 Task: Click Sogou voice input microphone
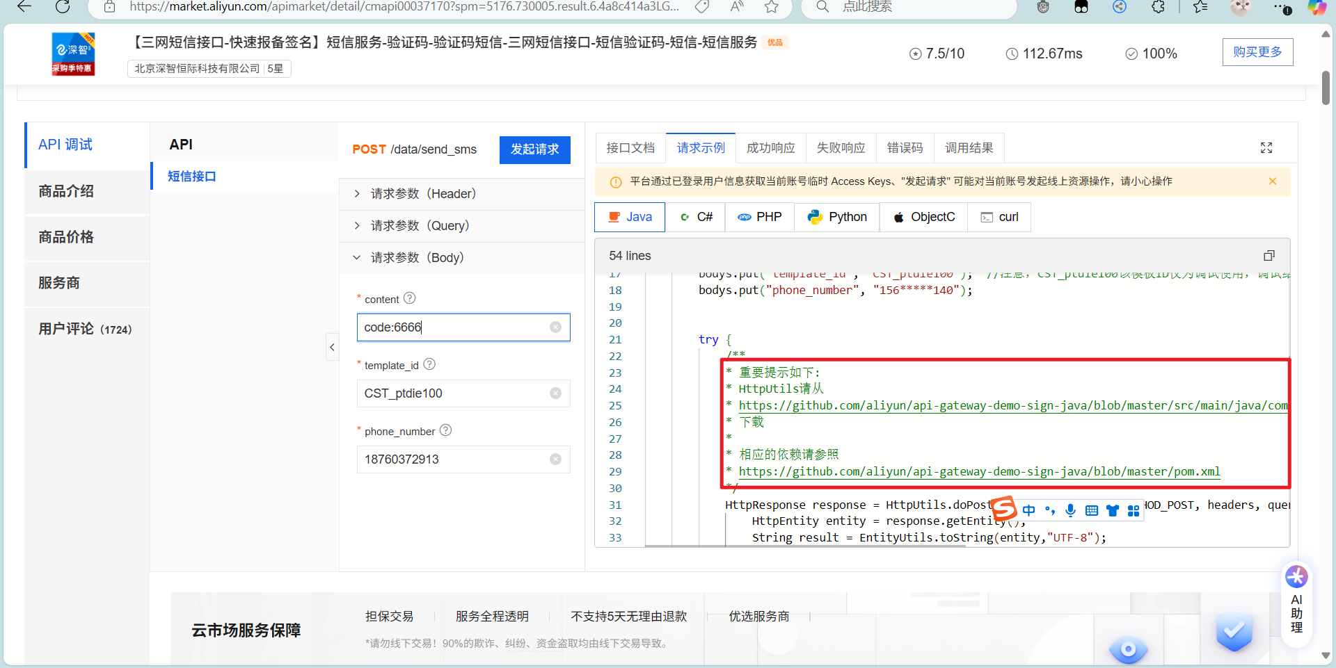point(1071,510)
